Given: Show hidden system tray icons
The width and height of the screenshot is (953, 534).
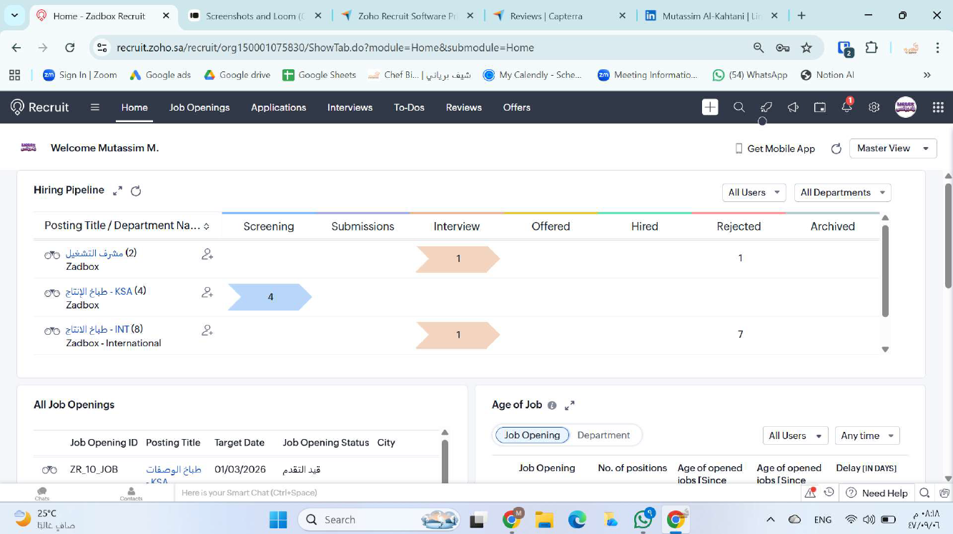Looking at the screenshot, I should pyautogui.click(x=770, y=519).
